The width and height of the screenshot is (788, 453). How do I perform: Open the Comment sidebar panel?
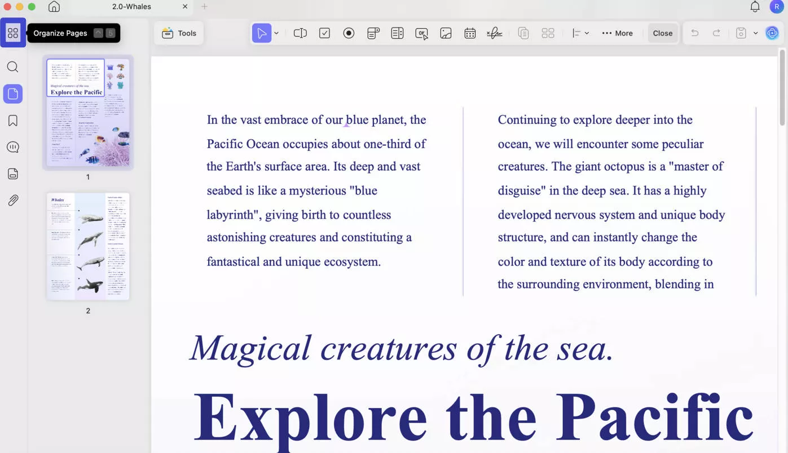[12, 147]
